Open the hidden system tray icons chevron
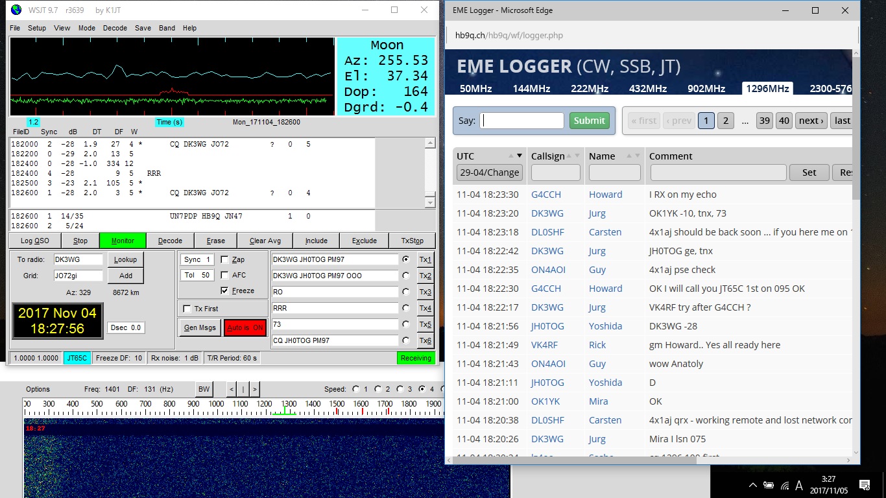The height and width of the screenshot is (498, 886). 753,485
